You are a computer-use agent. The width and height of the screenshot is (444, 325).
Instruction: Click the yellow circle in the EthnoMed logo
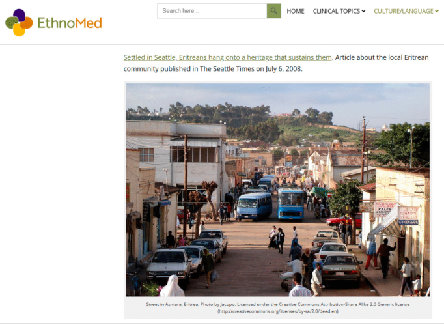[x=19, y=31]
